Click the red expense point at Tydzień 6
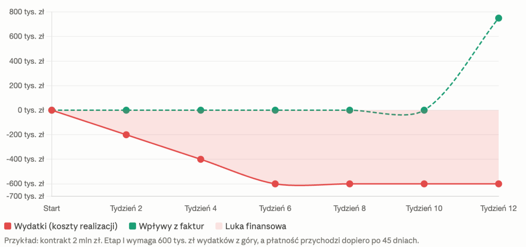Image resolution: width=526 pixels, height=247 pixels. [275, 184]
